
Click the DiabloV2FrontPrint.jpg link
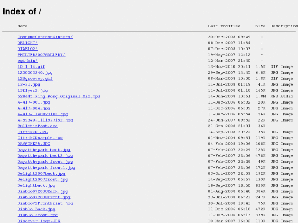click(45, 203)
